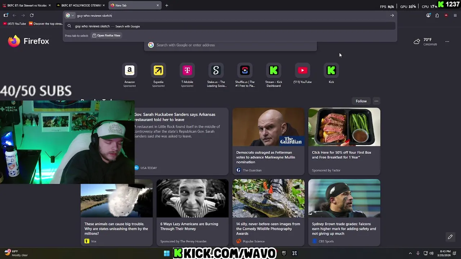Open Sydney Brown trade grades article
Image resolution: width=461 pixels, height=259 pixels.
(x=344, y=229)
